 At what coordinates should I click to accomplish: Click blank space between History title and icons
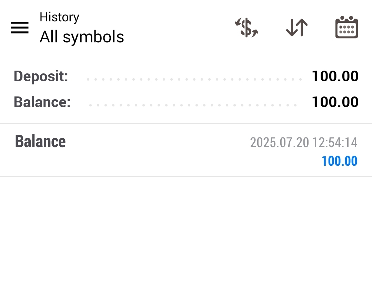tap(179, 28)
